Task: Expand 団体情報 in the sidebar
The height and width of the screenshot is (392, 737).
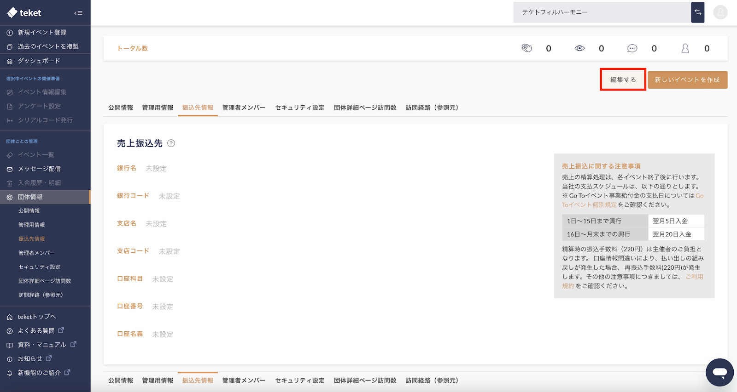Action: coord(30,197)
